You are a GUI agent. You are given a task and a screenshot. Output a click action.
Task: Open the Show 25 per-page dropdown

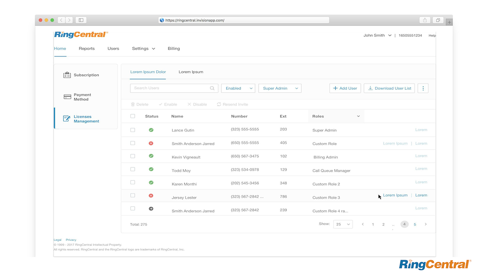(x=343, y=224)
